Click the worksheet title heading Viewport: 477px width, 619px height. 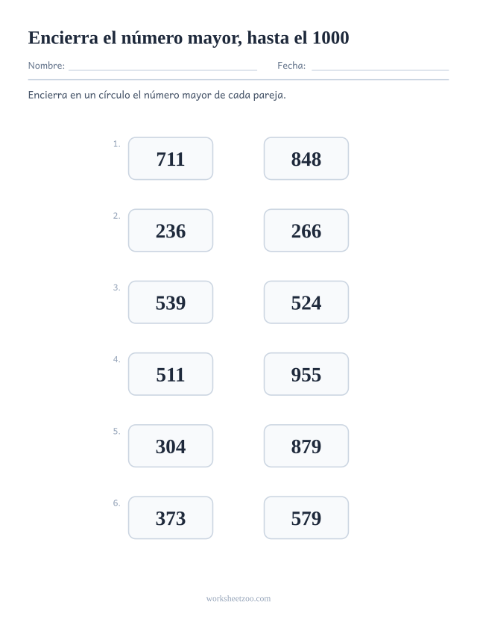[189, 38]
